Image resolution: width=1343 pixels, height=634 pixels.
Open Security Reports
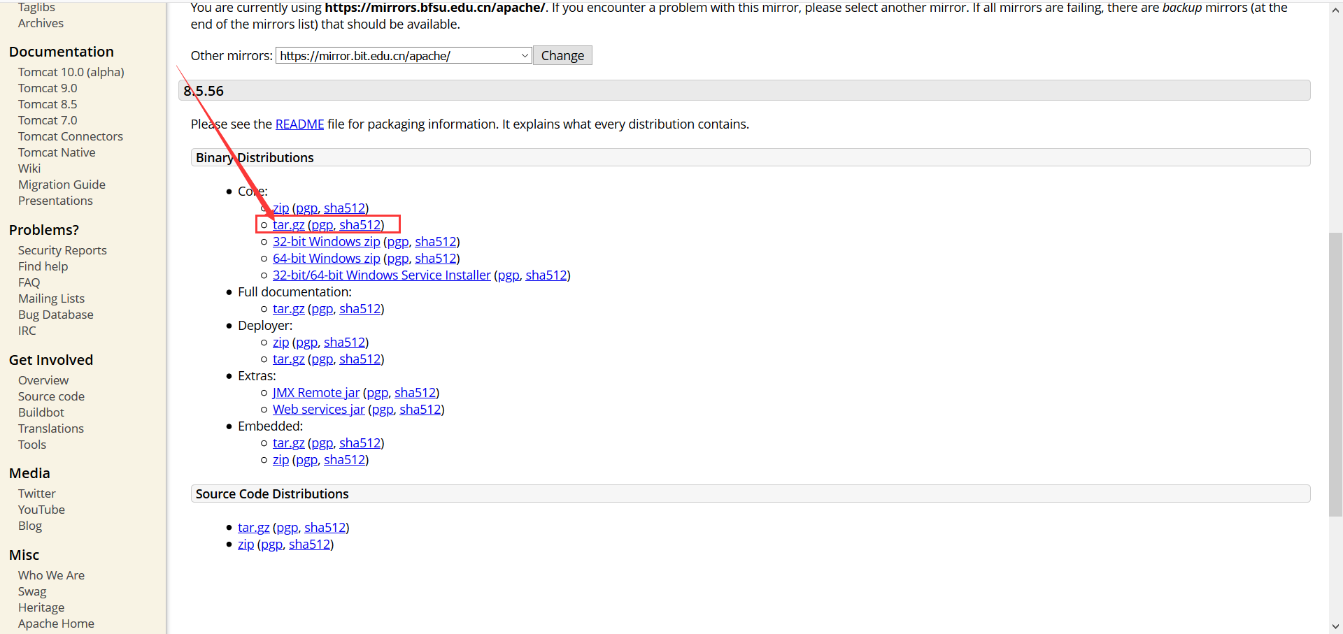62,250
